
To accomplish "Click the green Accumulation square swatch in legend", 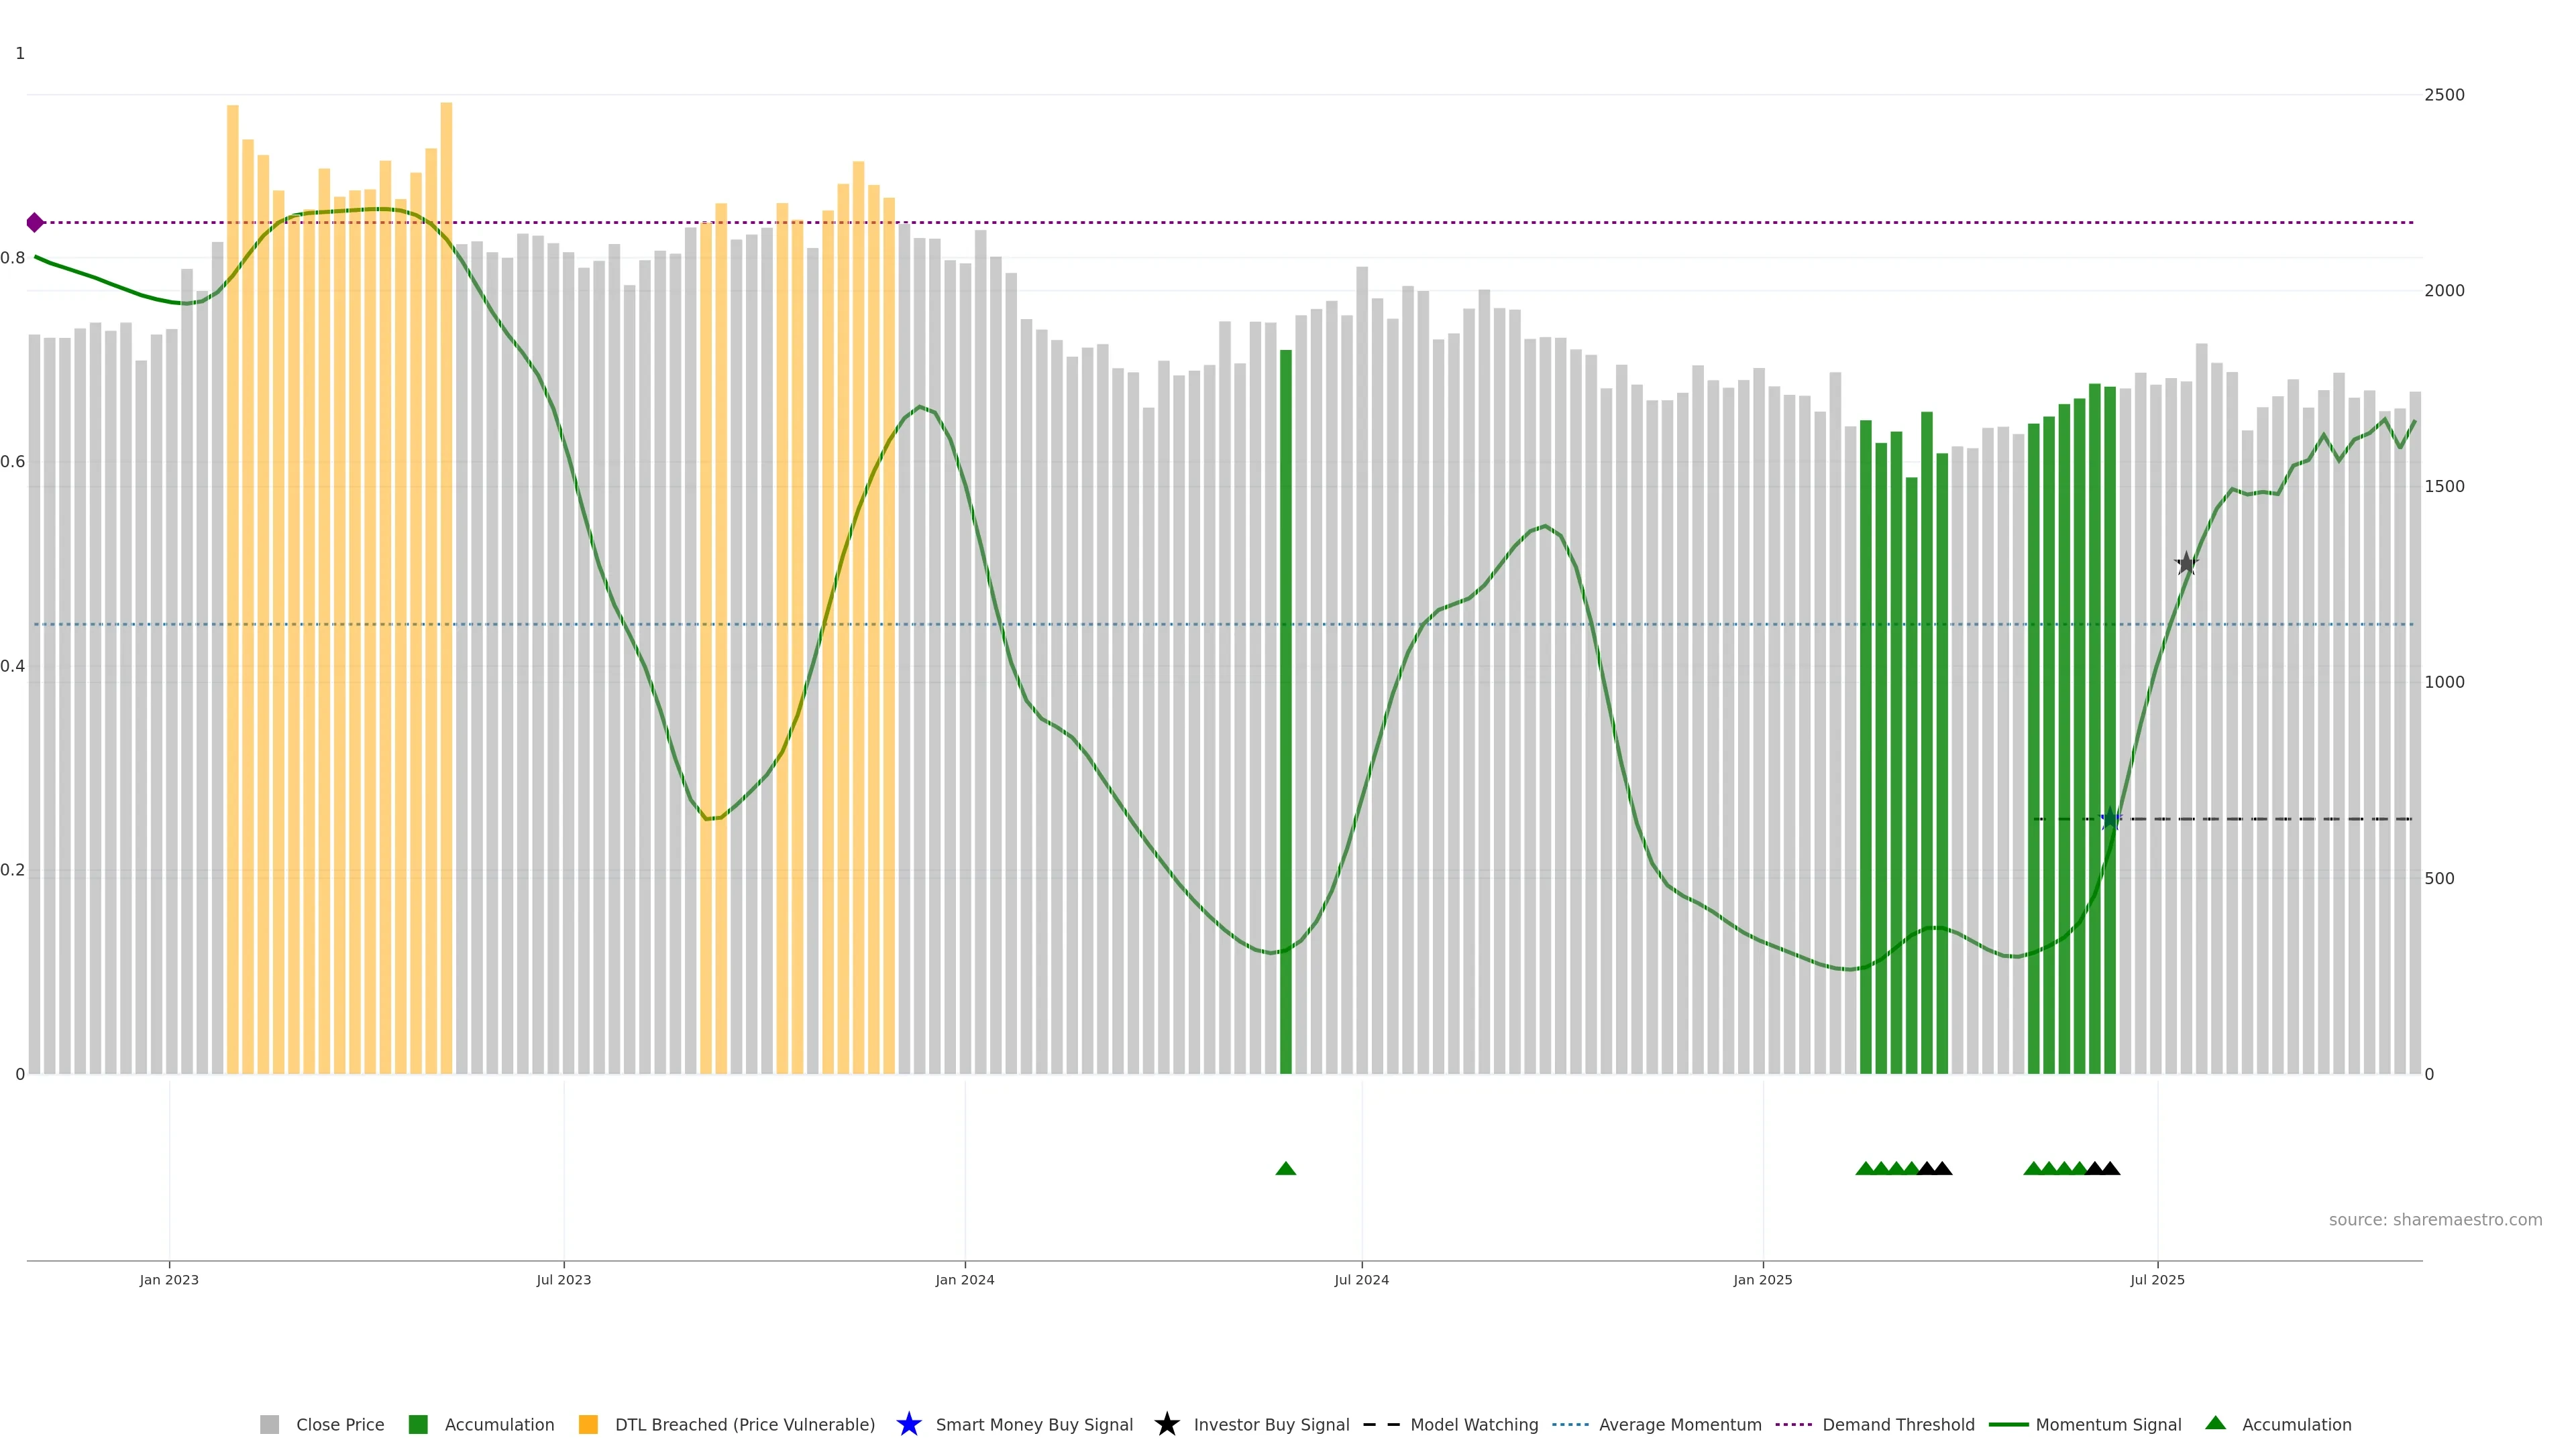I will pyautogui.click(x=418, y=1425).
